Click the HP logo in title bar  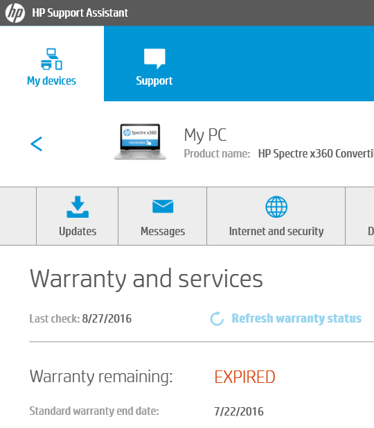tap(15, 12)
